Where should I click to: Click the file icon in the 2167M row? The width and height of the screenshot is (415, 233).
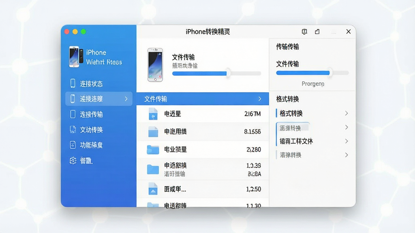(x=153, y=114)
